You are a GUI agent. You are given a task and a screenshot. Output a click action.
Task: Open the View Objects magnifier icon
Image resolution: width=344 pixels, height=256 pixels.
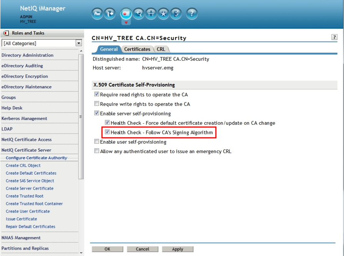(x=139, y=14)
